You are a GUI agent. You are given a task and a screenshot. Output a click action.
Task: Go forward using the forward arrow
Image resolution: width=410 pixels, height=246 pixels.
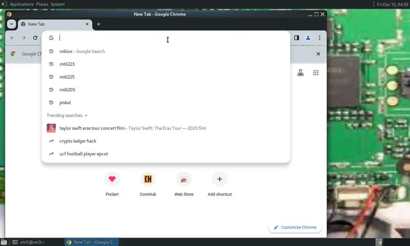click(24, 38)
